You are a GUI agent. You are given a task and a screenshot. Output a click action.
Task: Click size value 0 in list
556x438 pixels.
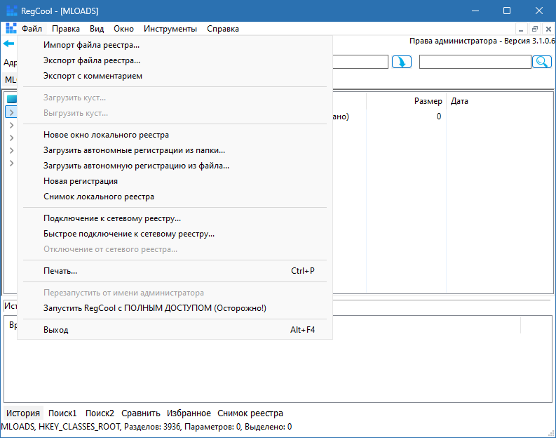439,117
